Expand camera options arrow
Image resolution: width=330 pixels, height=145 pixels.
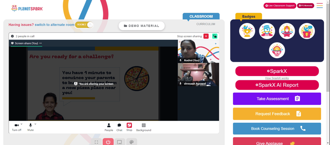point(21,124)
